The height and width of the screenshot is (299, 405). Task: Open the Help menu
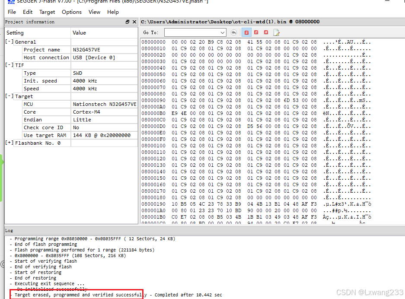click(x=113, y=12)
